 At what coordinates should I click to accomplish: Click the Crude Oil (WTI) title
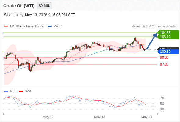click(19, 6)
